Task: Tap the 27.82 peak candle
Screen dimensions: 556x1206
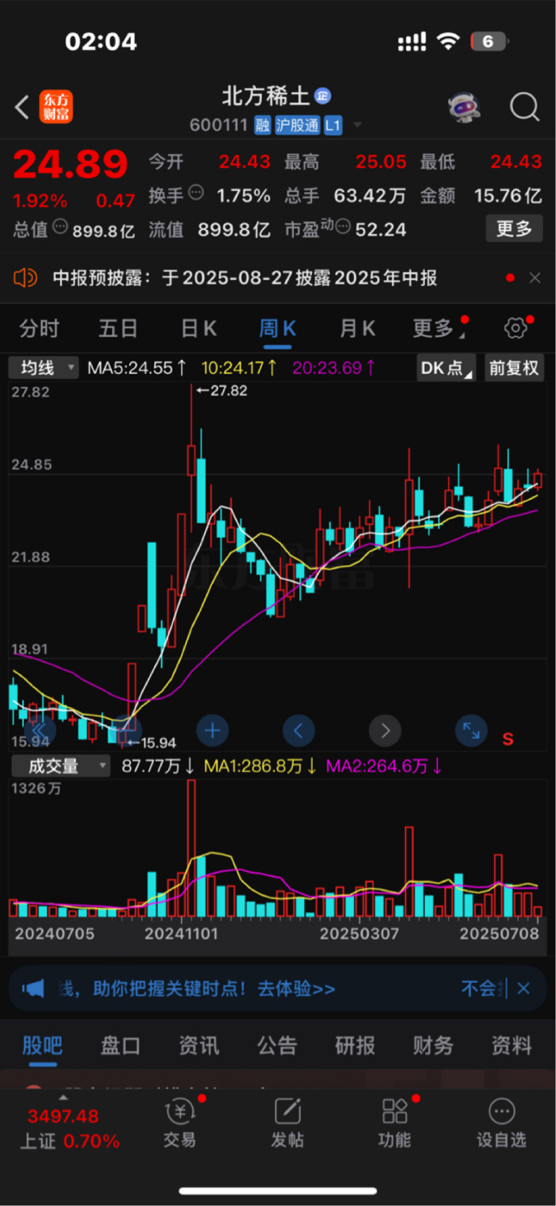Action: 192,461
